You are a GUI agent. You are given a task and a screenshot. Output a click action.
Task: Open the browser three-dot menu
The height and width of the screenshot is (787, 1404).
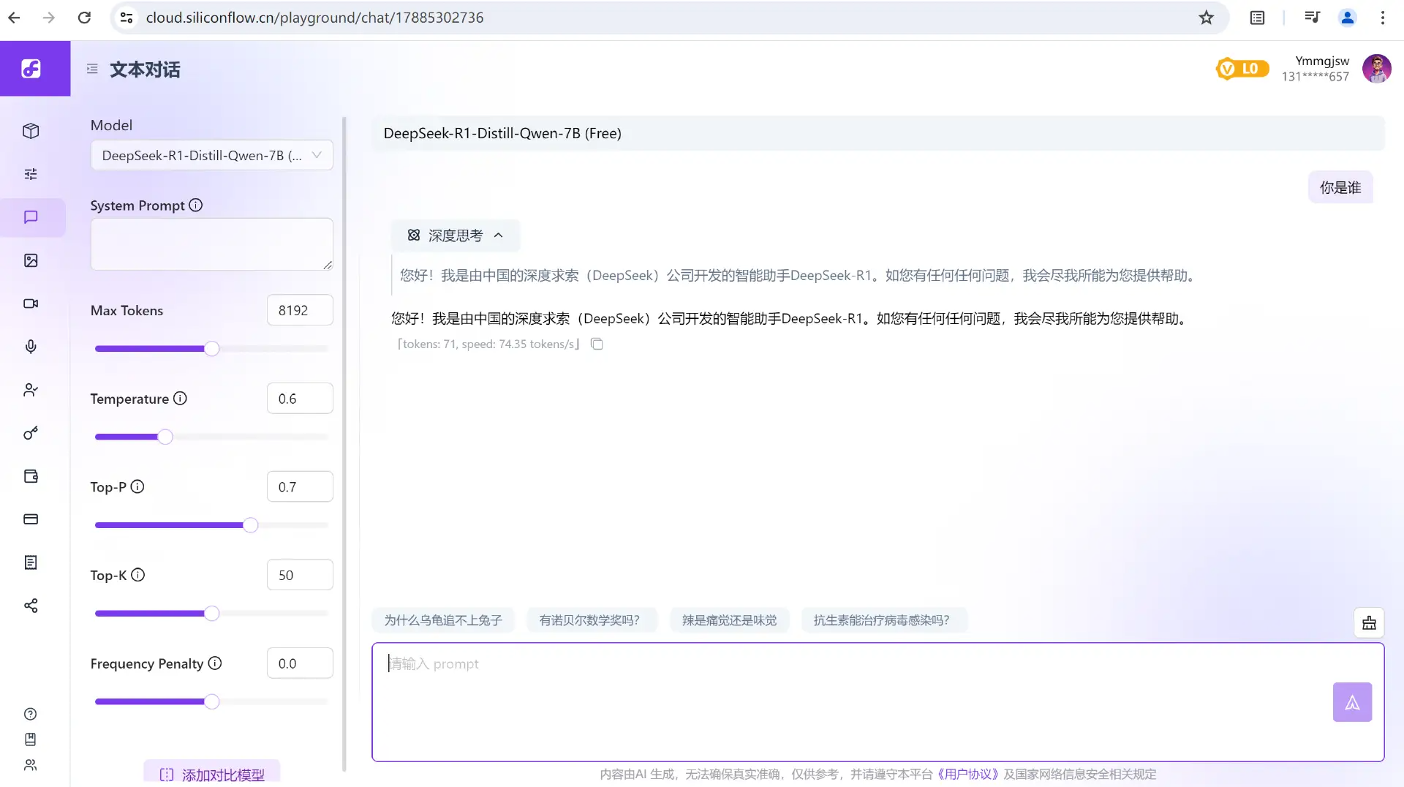tap(1382, 18)
